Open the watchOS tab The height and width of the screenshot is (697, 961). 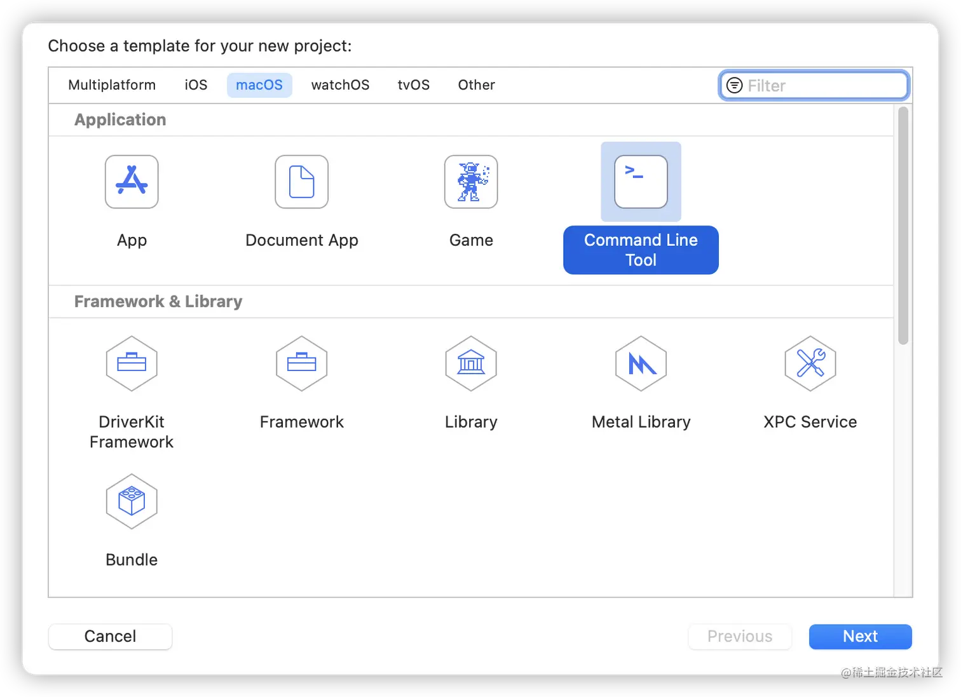[x=340, y=85]
